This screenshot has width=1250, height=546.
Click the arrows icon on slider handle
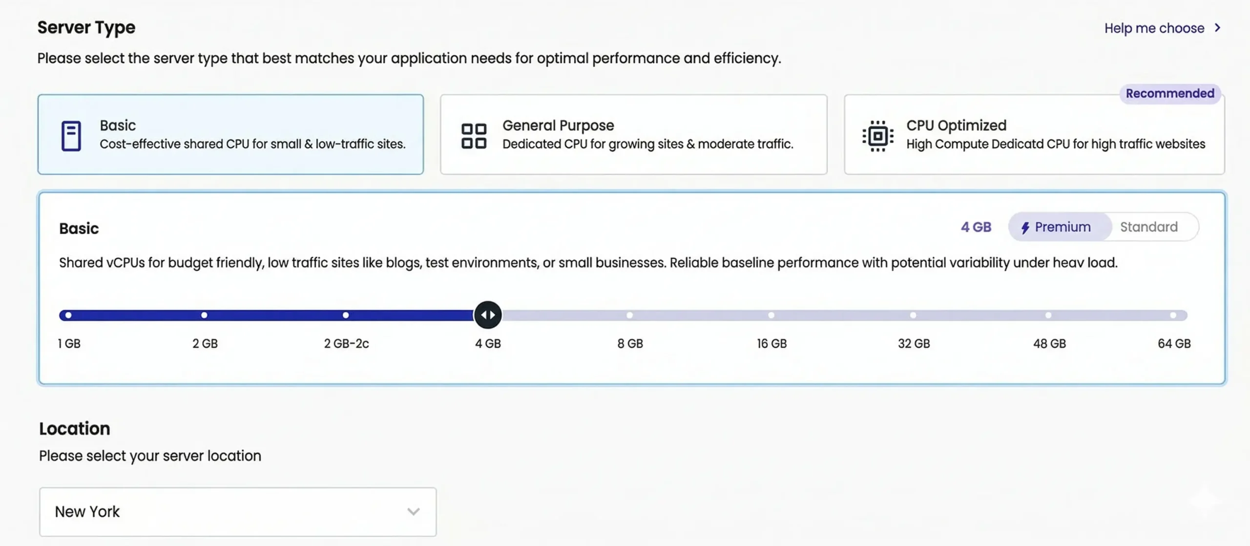[x=488, y=315]
